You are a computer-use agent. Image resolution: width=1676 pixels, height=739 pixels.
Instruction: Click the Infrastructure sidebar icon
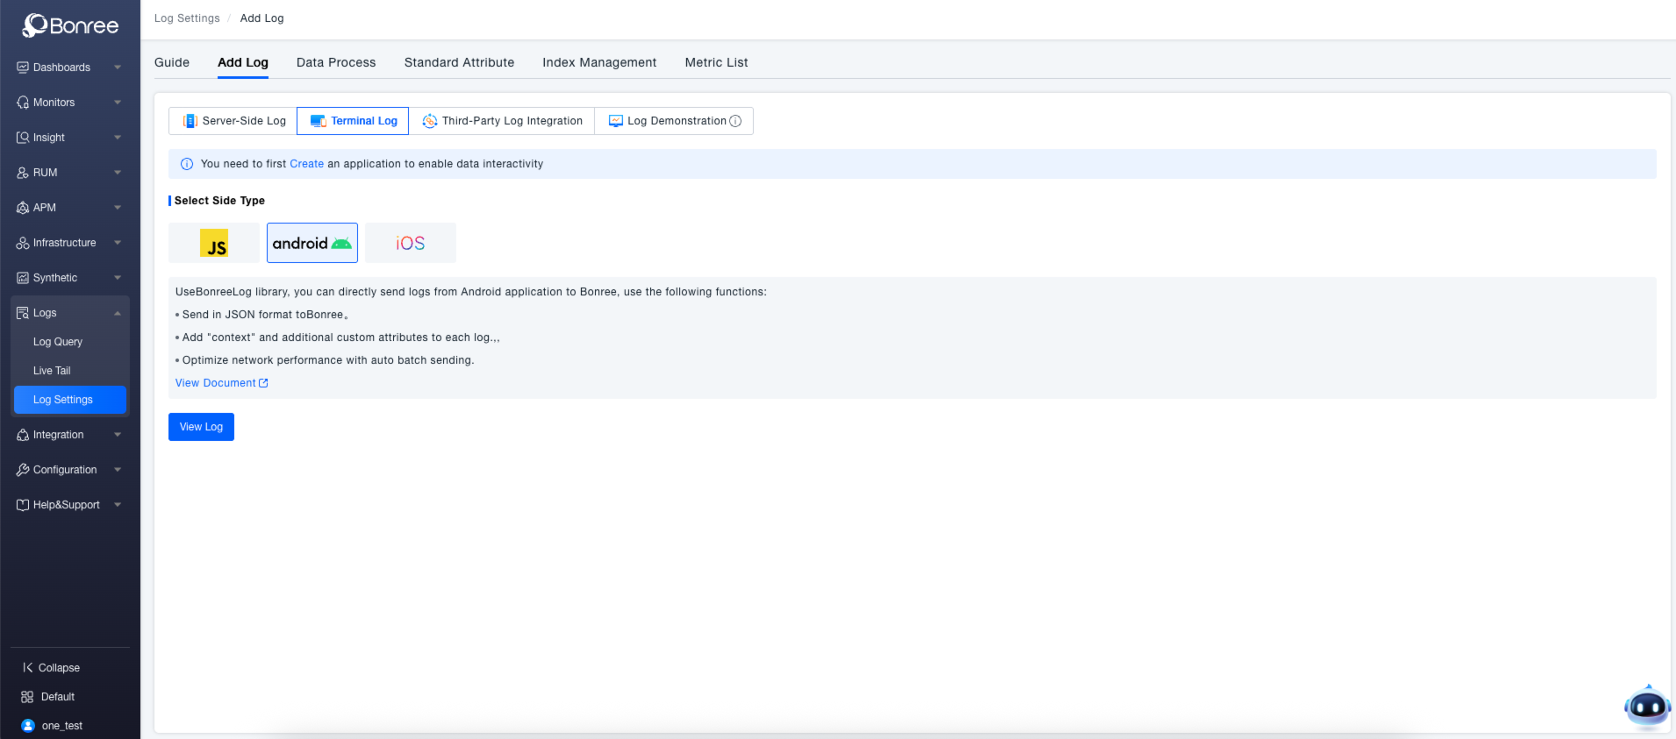(x=23, y=243)
